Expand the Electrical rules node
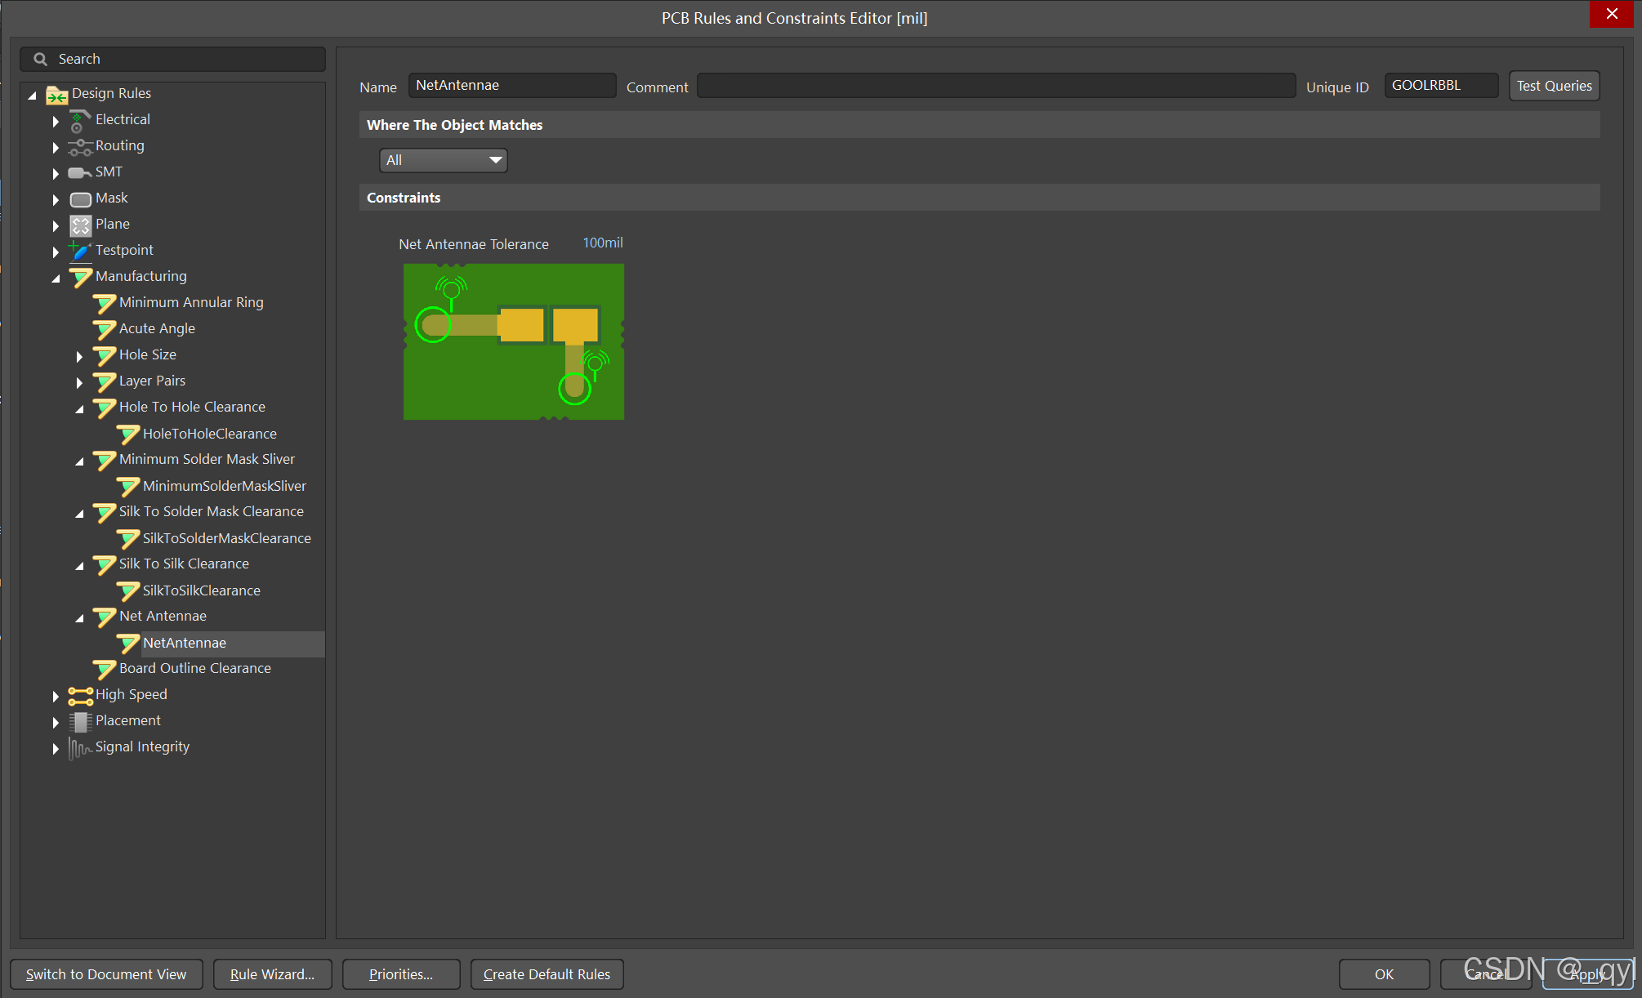 tap(56, 121)
